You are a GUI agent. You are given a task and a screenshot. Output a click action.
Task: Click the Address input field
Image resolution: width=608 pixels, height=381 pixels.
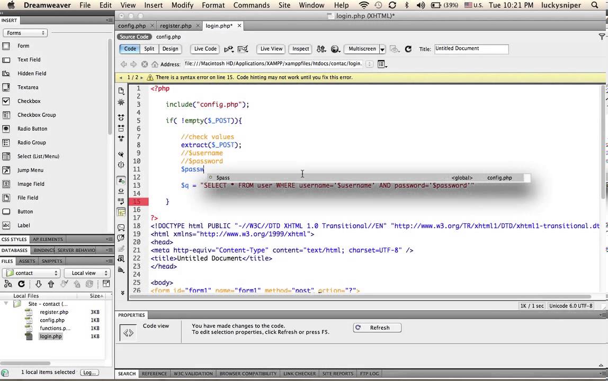click(273, 64)
